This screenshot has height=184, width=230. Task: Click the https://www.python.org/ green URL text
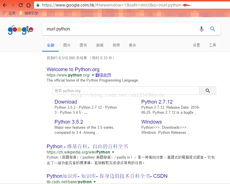[x=68, y=75]
